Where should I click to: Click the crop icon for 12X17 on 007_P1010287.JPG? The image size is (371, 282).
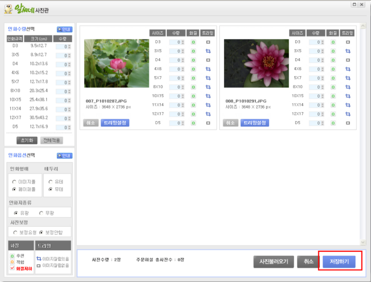pyautogui.click(x=208, y=114)
